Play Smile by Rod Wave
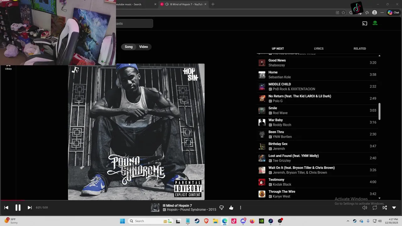 coord(318,110)
